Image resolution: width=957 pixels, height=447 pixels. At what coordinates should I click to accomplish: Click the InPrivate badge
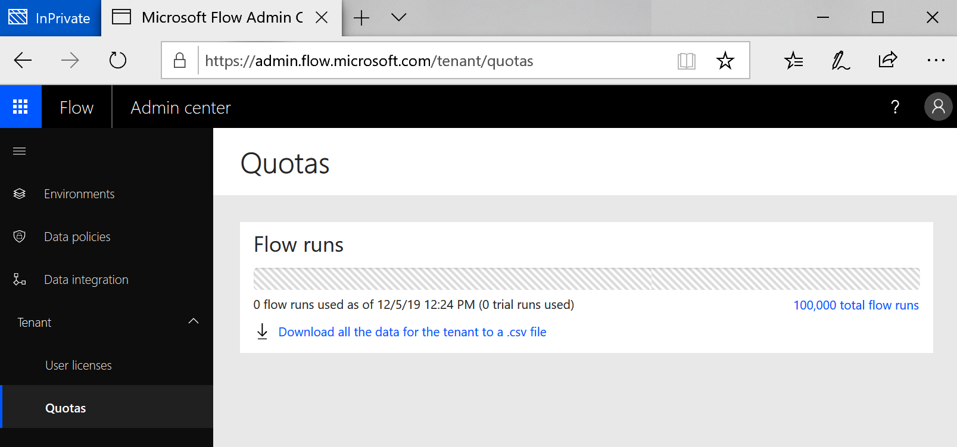coord(50,18)
